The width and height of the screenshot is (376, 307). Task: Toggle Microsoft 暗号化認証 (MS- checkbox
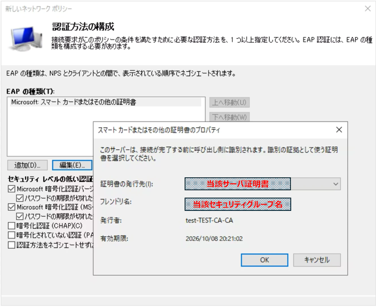tap(11, 207)
